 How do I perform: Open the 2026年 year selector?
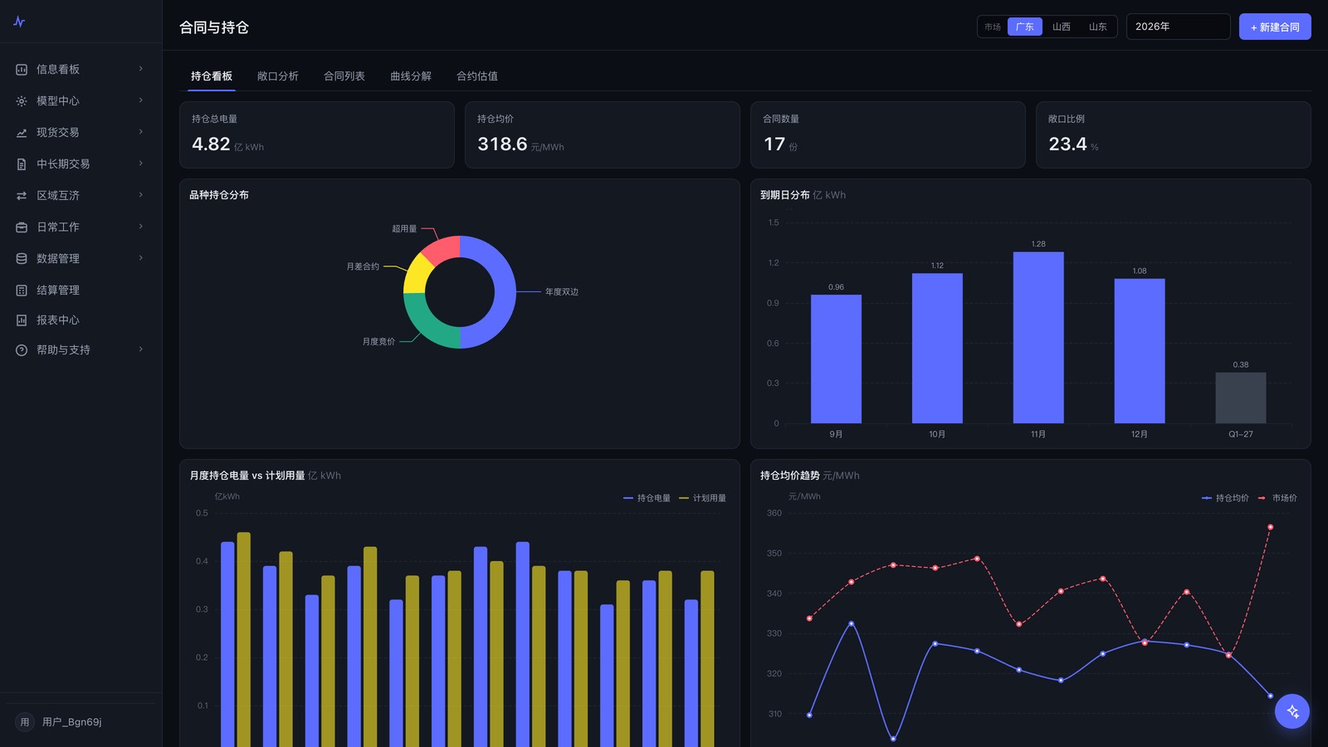pos(1178,27)
